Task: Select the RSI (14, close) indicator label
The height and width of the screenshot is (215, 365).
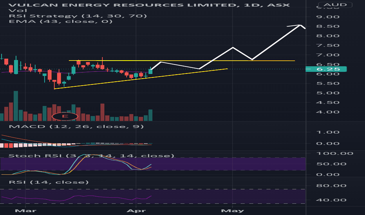Action: click(49, 182)
